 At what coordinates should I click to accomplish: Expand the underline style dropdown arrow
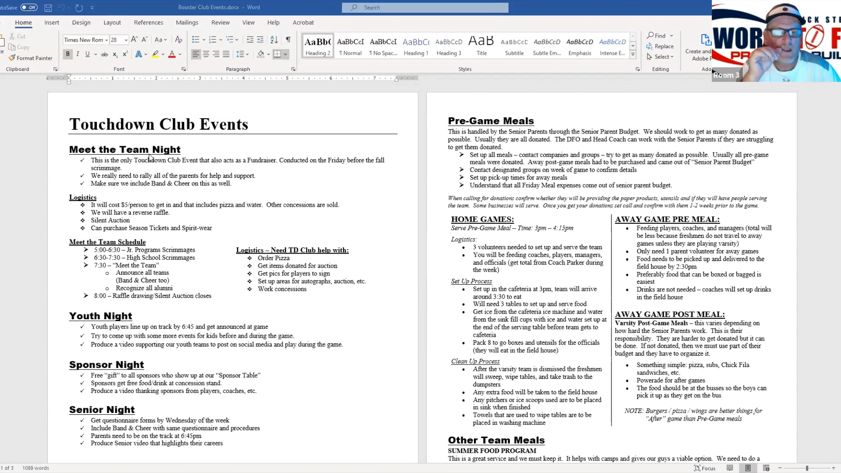(x=95, y=54)
